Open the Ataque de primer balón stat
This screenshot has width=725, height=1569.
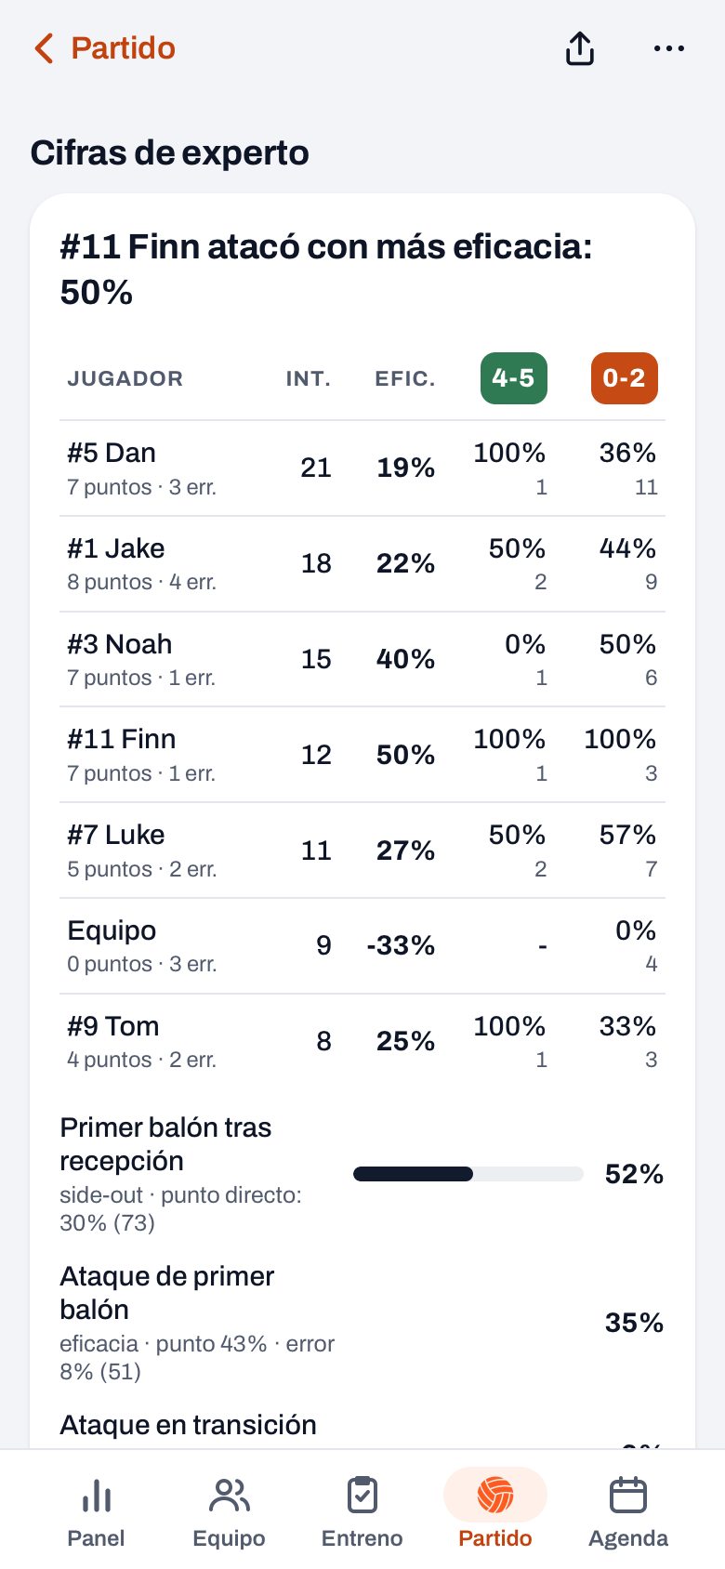362,1322
